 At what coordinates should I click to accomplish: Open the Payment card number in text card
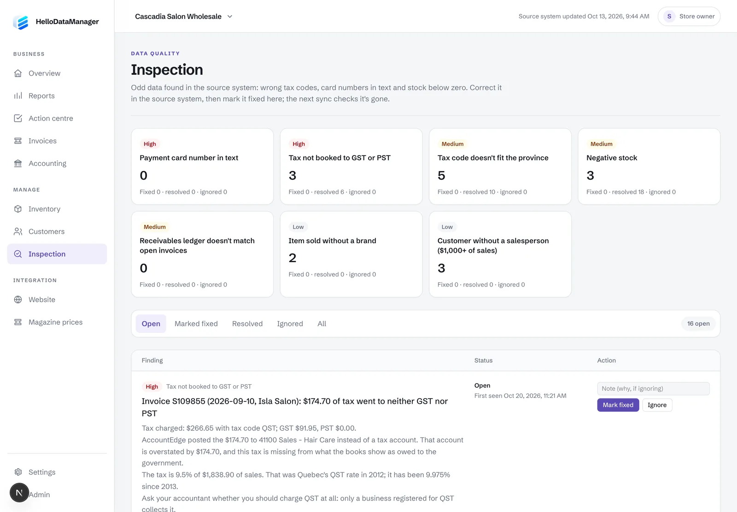click(x=202, y=166)
